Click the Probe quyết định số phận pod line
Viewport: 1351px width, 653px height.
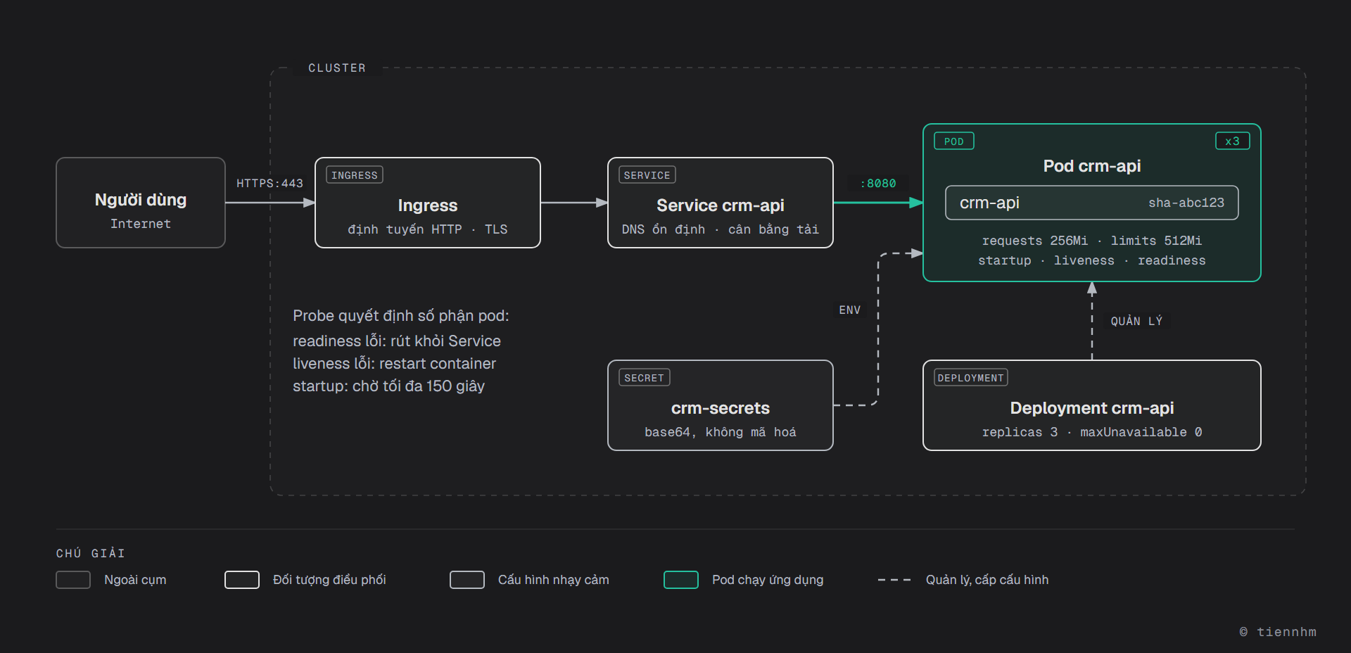[x=401, y=316]
